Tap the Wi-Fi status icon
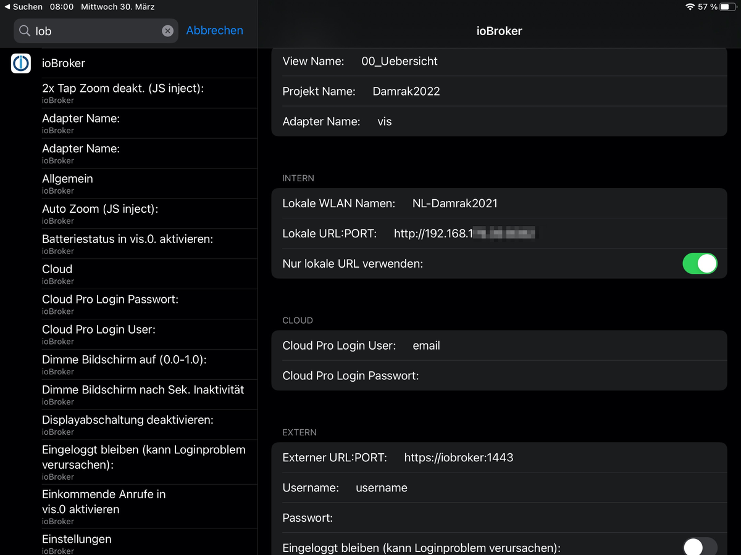The width and height of the screenshot is (741, 555). click(690, 7)
